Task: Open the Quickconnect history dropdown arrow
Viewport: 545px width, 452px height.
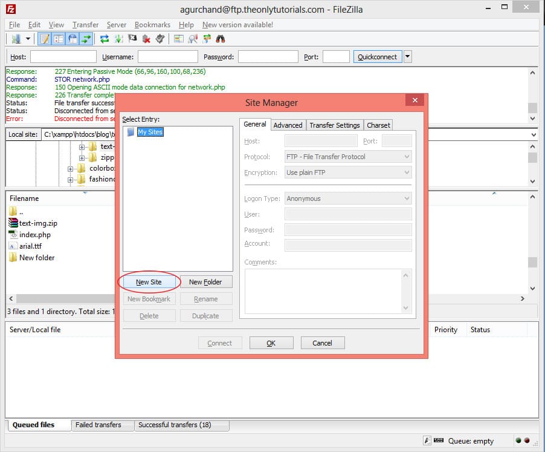Action: click(408, 57)
